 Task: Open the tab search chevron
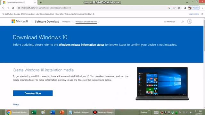[x=187, y=2]
